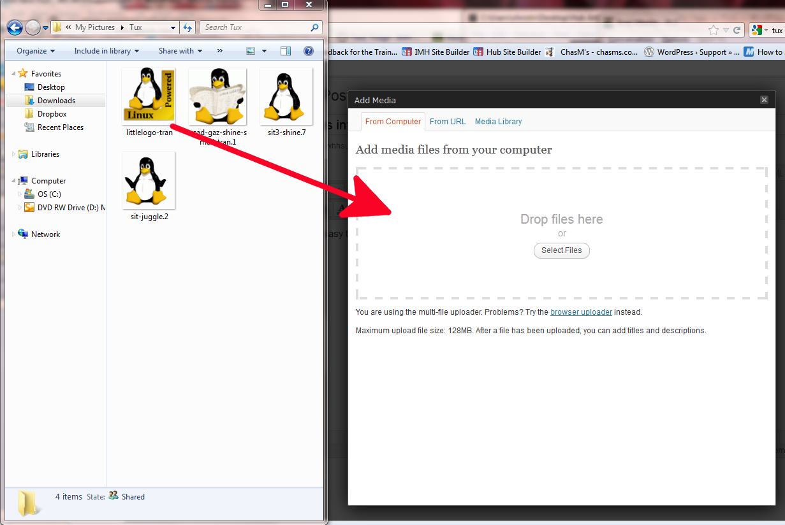This screenshot has width=785, height=525.
Task: Open the Include in library dropdown
Action: (x=106, y=51)
